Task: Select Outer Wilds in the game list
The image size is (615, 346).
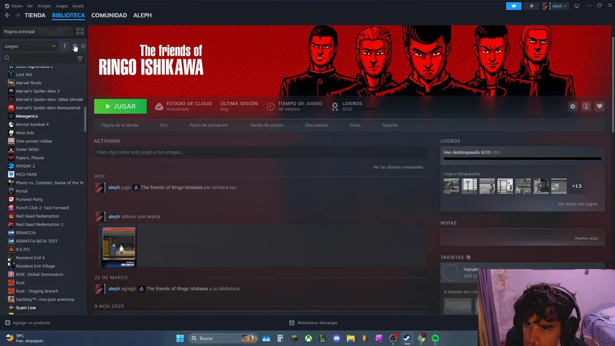Action: 27,149
